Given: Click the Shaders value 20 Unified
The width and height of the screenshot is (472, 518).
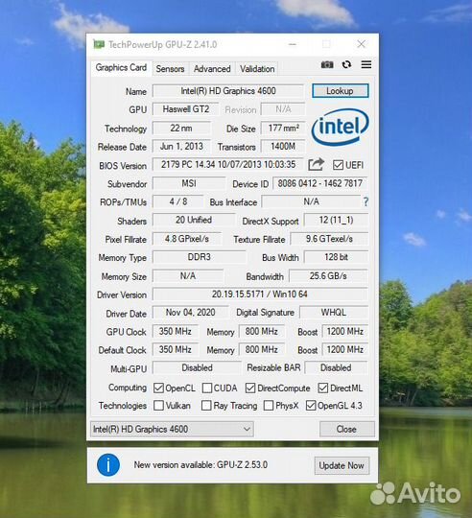Looking at the screenshot, I should (x=194, y=220).
